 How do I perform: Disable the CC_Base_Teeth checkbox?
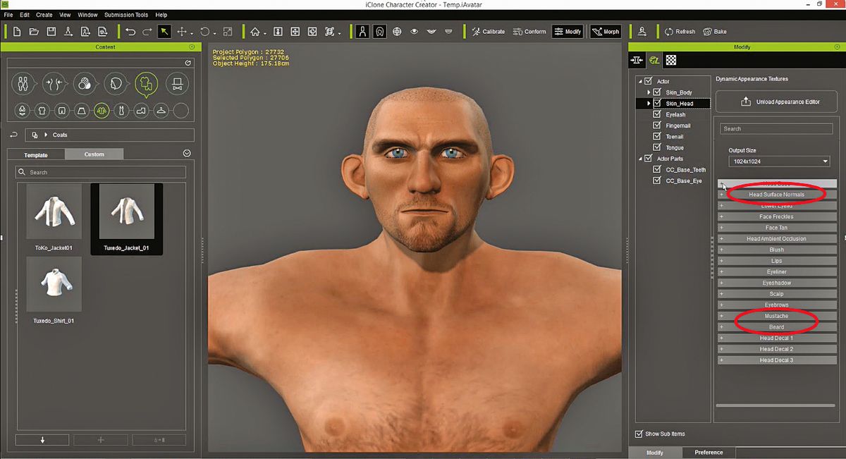pyautogui.click(x=656, y=169)
